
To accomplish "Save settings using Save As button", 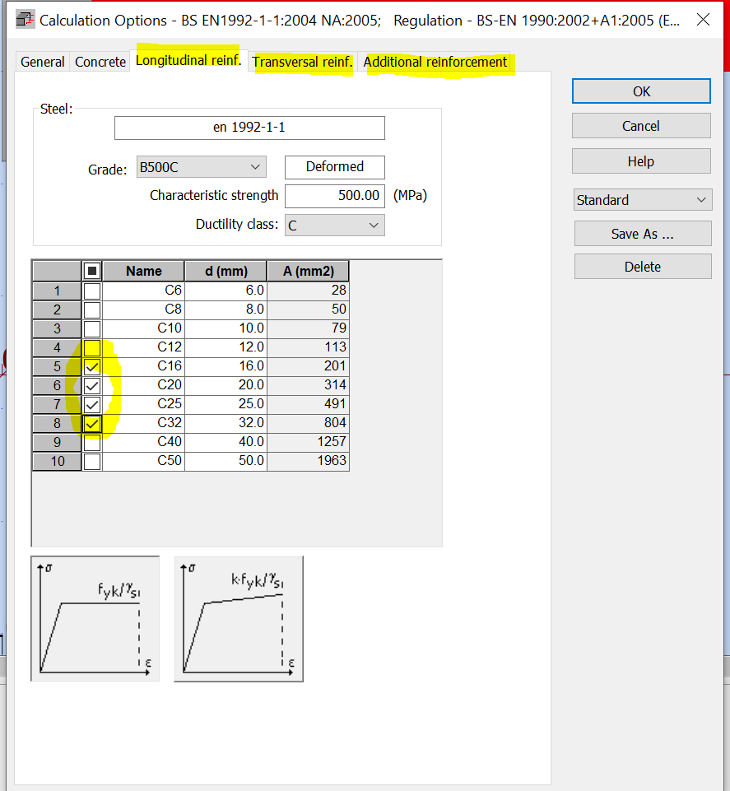I will [x=642, y=233].
